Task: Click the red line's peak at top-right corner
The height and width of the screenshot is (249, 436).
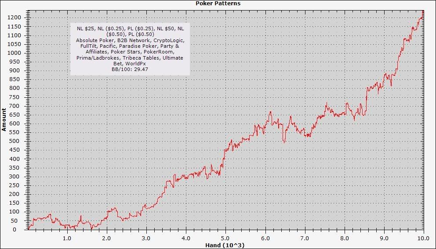Action: pyautogui.click(x=423, y=11)
